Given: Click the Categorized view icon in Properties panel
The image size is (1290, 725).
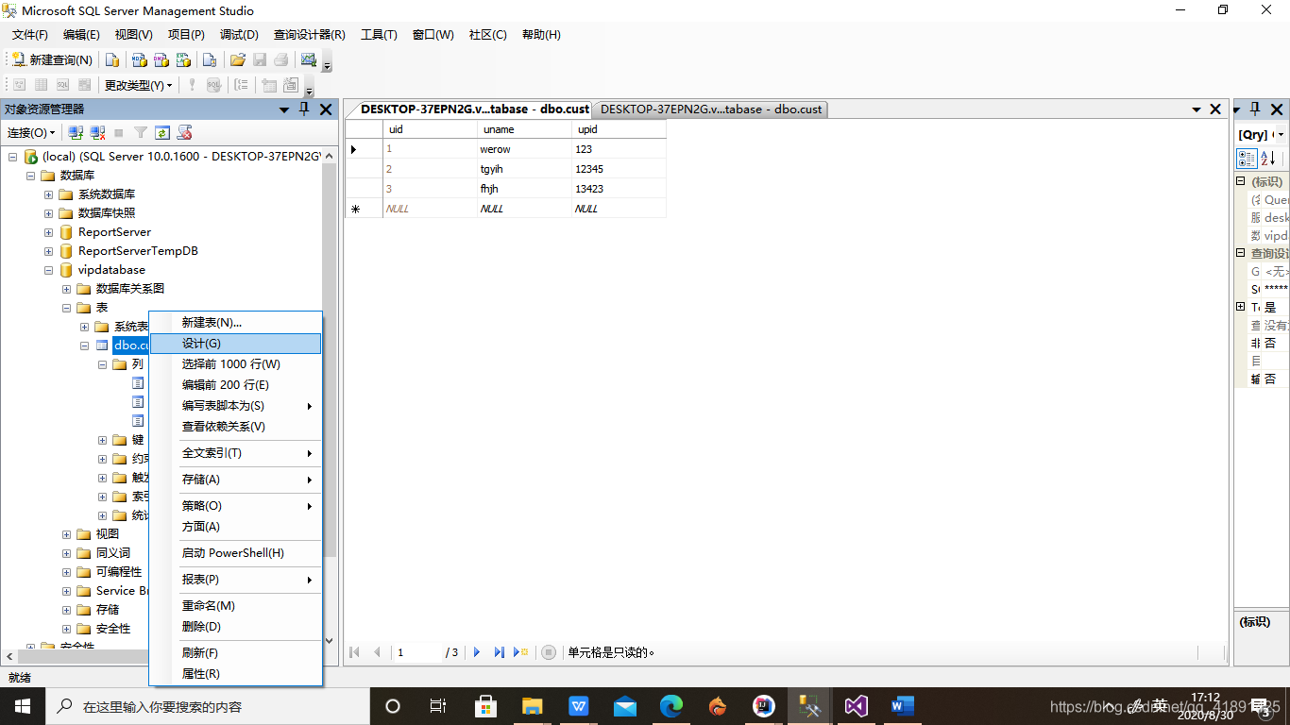Looking at the screenshot, I should point(1248,159).
